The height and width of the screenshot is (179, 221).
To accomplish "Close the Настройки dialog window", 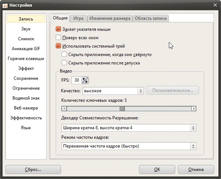I will 215,5.
